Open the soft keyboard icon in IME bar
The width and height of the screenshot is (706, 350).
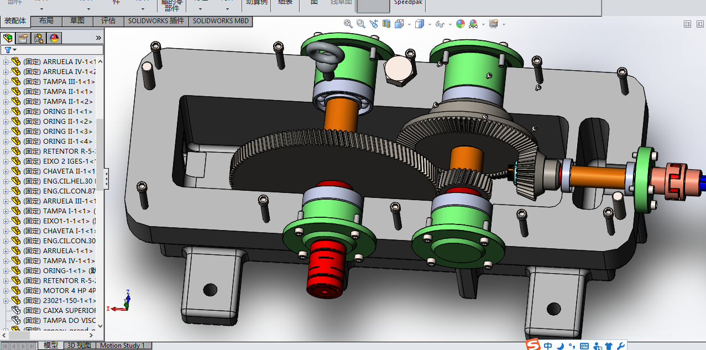[584, 346]
